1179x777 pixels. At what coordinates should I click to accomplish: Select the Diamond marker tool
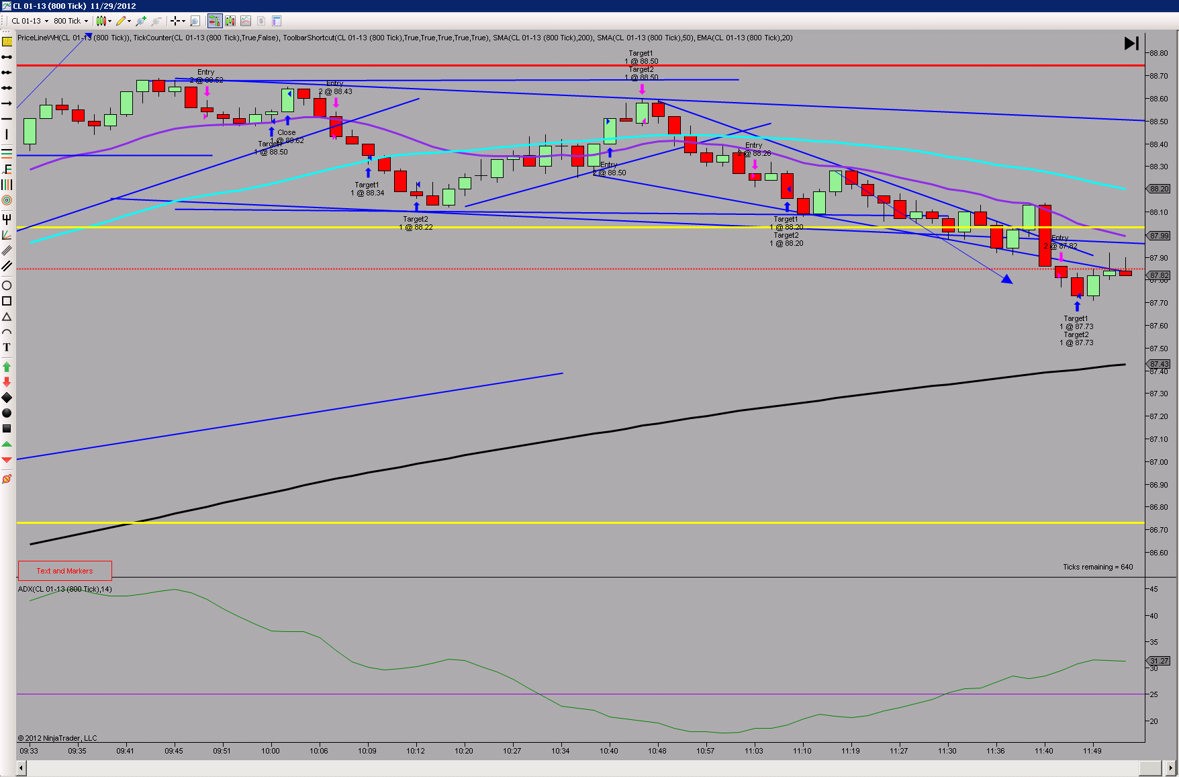point(7,398)
